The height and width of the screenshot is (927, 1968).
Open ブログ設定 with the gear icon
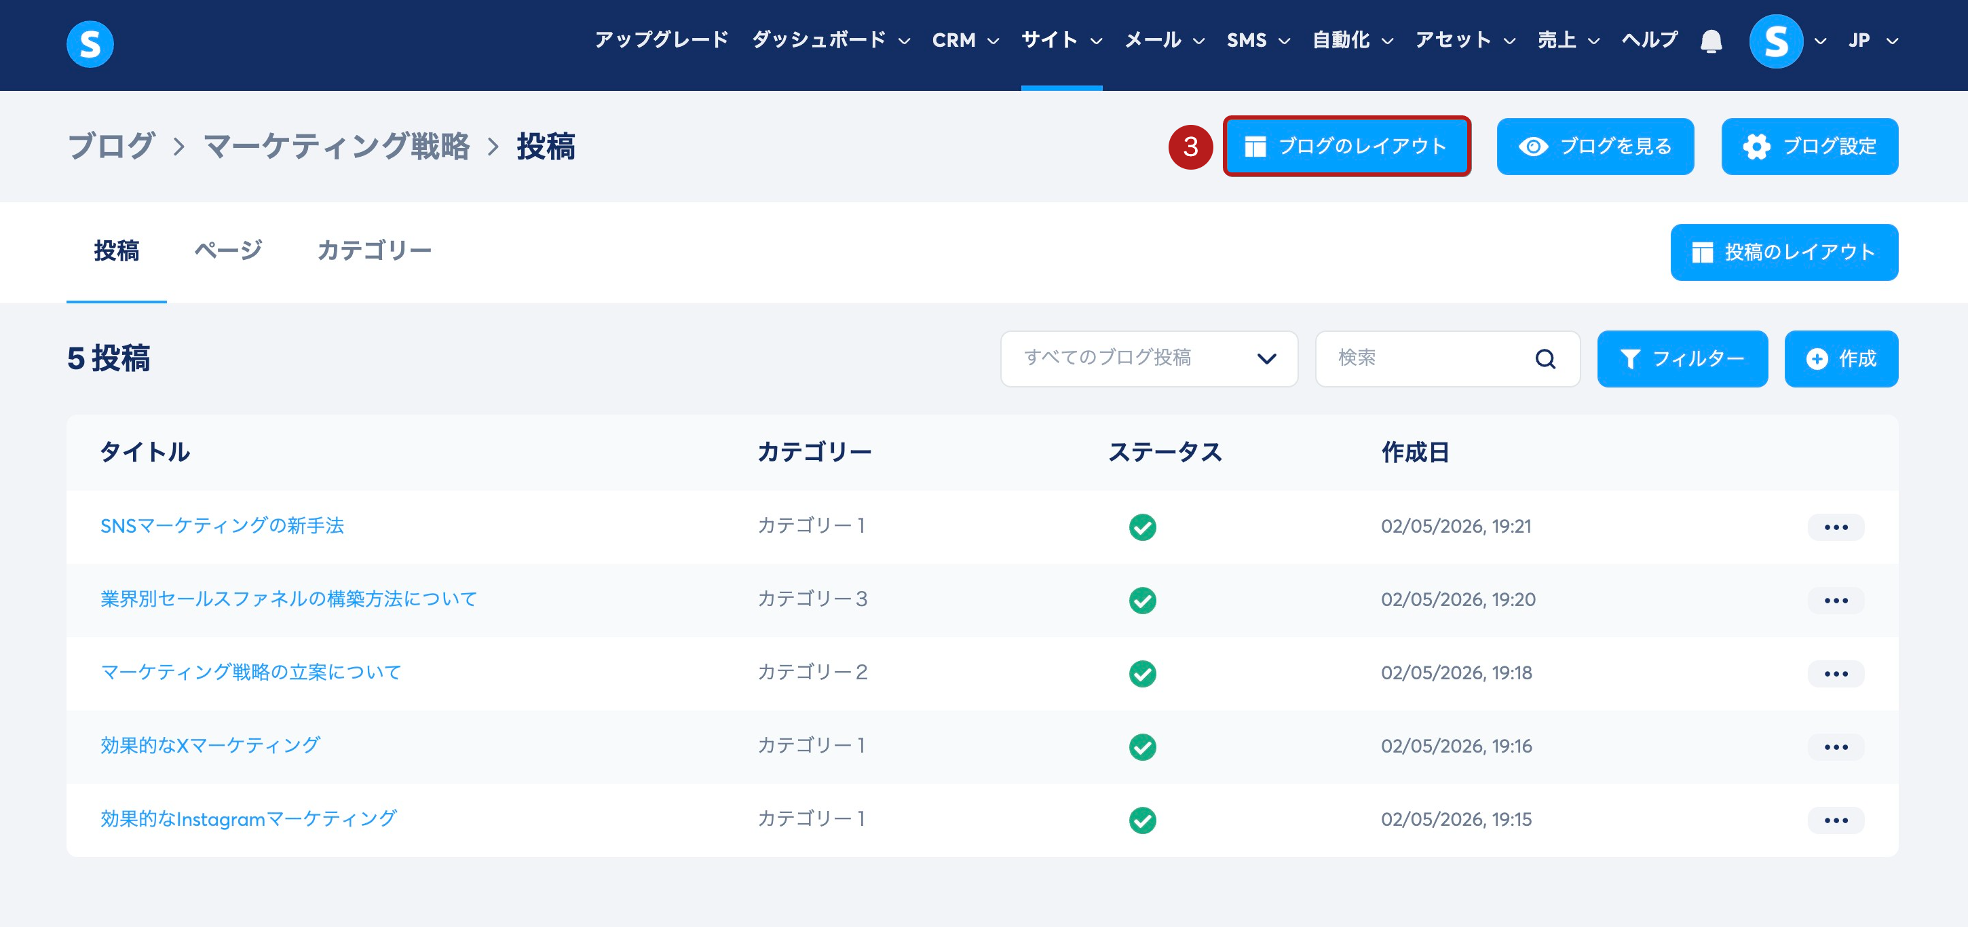pos(1809,146)
